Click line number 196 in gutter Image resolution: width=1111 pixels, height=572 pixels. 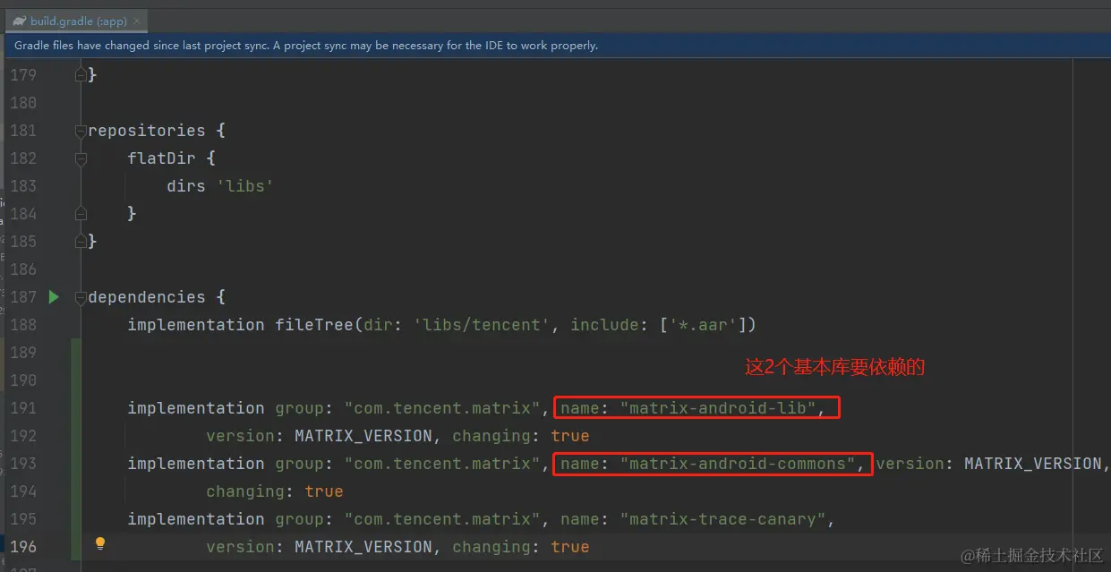[x=23, y=547]
